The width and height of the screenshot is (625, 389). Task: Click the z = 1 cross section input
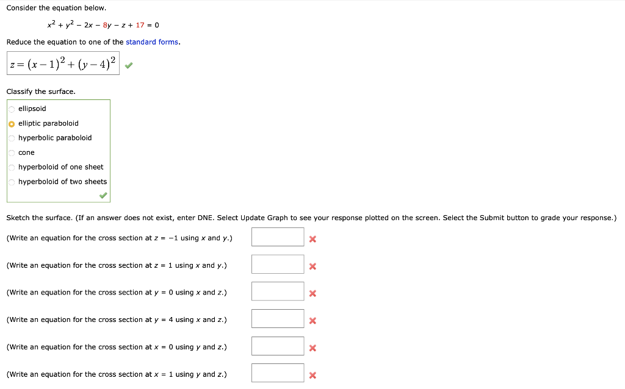click(x=278, y=264)
